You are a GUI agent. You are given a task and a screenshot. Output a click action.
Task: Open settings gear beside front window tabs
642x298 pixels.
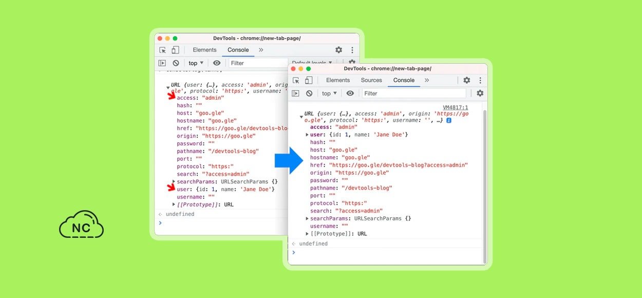click(x=467, y=80)
